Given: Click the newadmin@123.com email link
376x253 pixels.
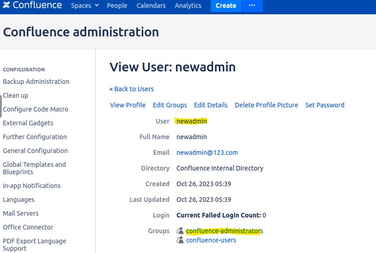Looking at the screenshot, I should click(x=207, y=153).
